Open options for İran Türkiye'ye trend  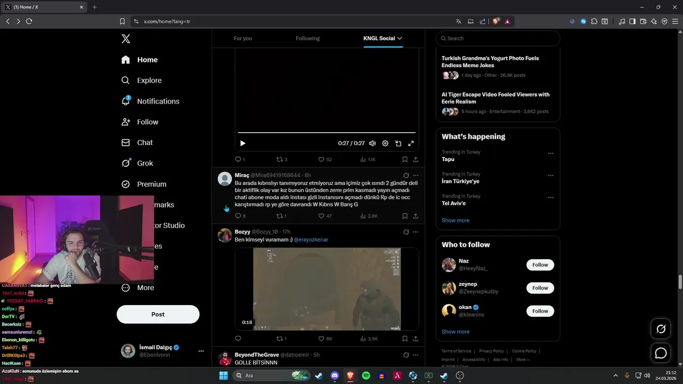pyautogui.click(x=551, y=175)
